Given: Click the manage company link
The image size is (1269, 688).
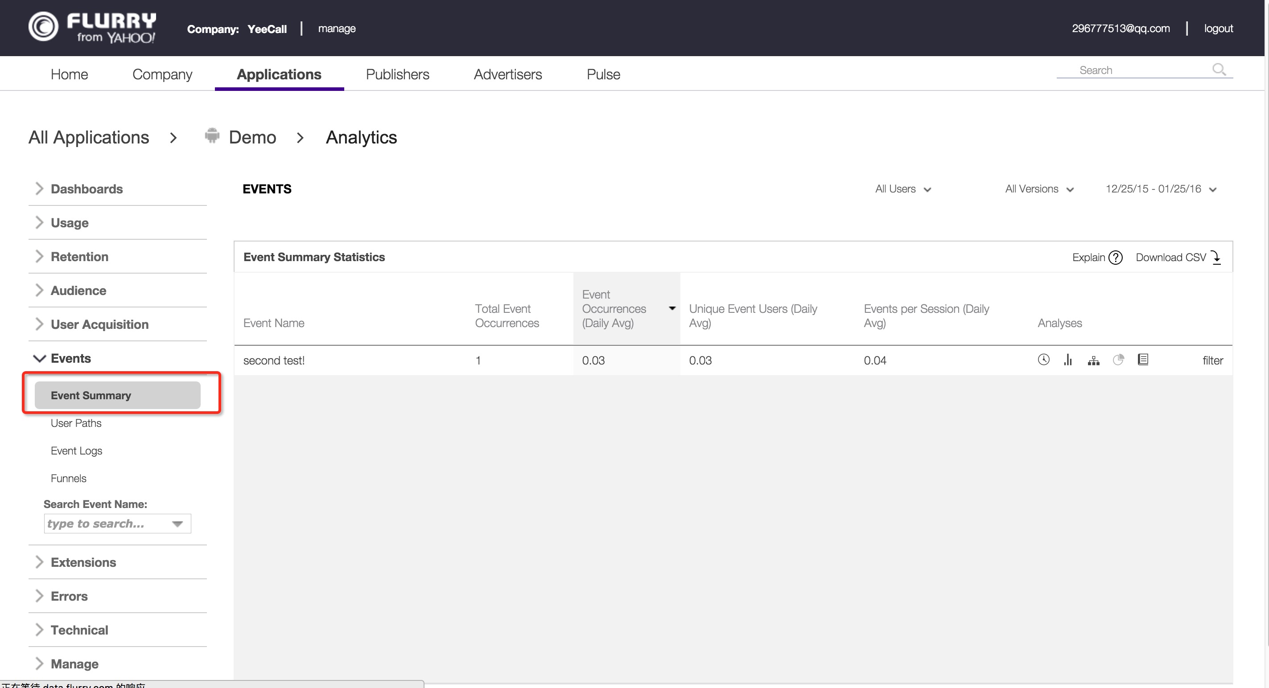Looking at the screenshot, I should pyautogui.click(x=337, y=29).
